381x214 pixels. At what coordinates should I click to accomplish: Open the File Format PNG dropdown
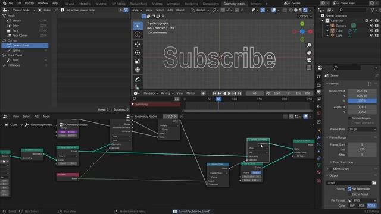[x=362, y=200]
